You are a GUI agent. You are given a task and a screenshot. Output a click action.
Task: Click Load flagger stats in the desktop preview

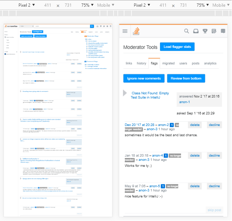coord(38,32)
